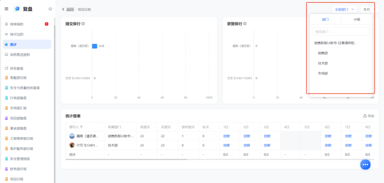Expand the 全部部门 dropdown
Screen dimensions: 384x183
coord(344,9)
